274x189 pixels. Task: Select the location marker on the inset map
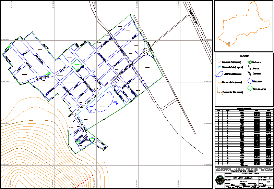(229, 44)
